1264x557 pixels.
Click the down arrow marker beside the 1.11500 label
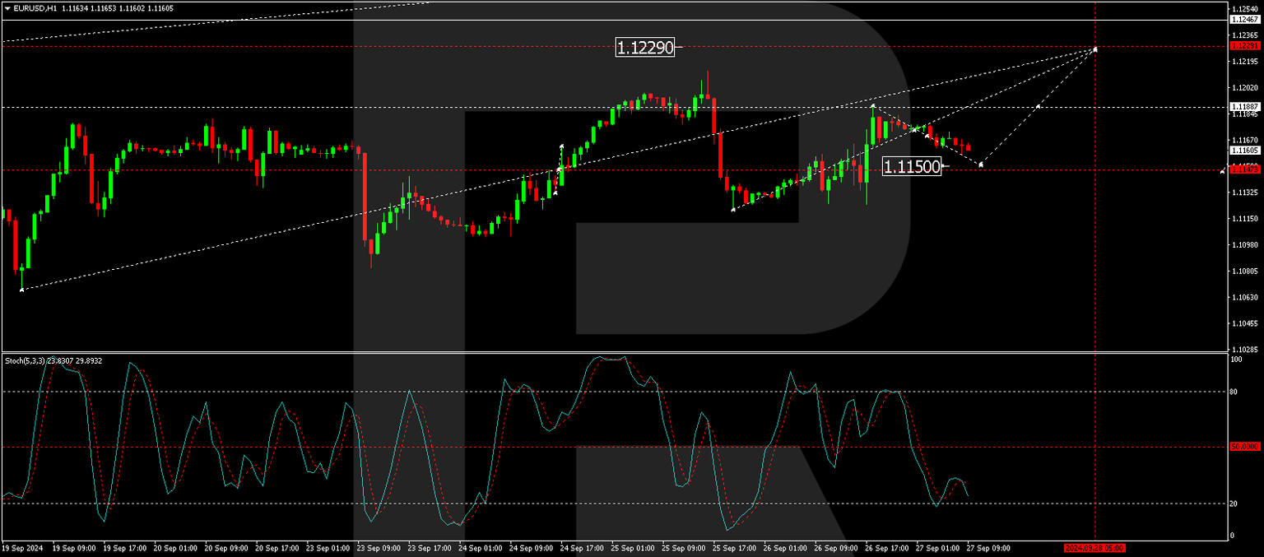point(981,165)
